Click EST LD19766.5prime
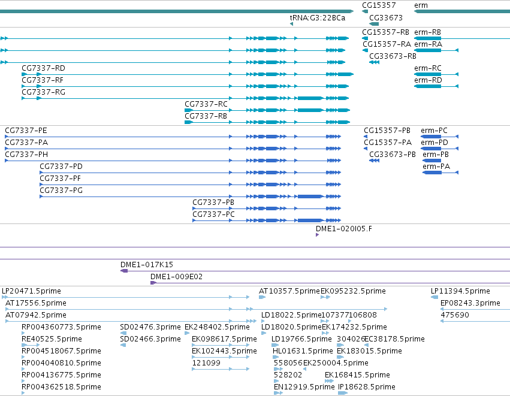The height and width of the screenshot is (396, 510). point(301,340)
